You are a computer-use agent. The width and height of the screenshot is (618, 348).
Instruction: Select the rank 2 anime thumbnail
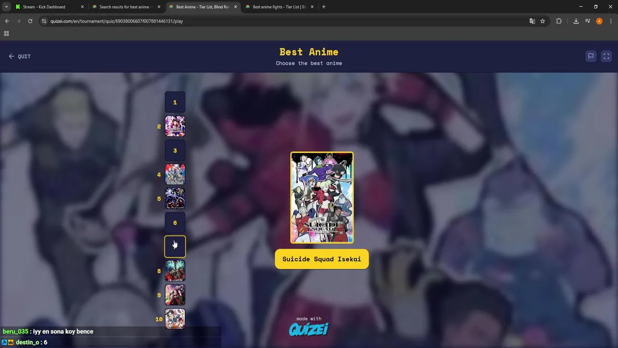[175, 126]
